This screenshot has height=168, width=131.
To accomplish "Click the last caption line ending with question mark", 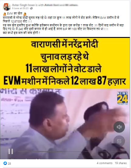I will 22,33.
